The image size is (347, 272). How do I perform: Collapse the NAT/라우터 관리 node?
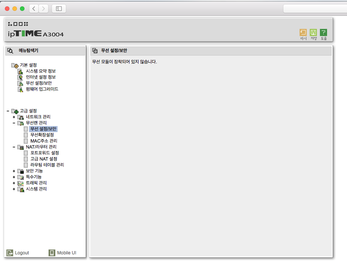tap(14, 147)
